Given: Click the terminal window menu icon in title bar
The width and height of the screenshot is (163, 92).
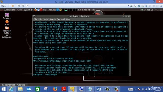Looking at the screenshot, I should coord(34,16).
